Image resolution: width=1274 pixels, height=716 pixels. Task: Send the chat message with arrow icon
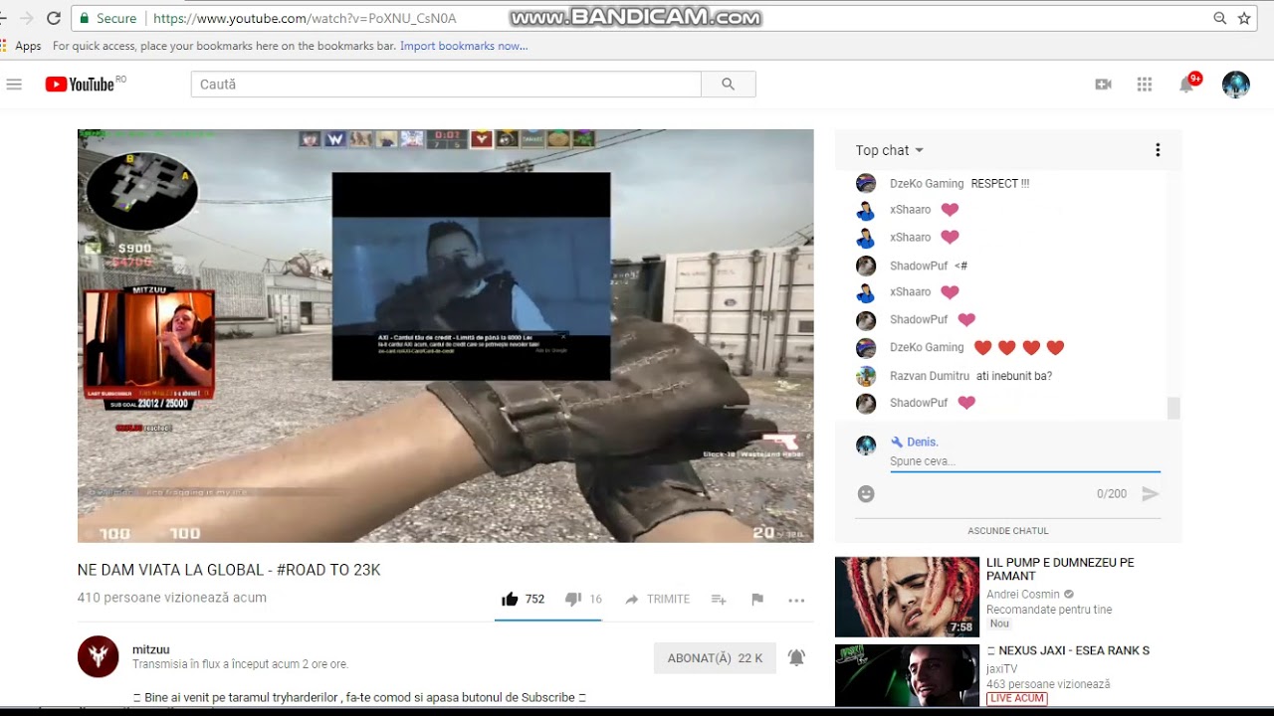pos(1151,493)
